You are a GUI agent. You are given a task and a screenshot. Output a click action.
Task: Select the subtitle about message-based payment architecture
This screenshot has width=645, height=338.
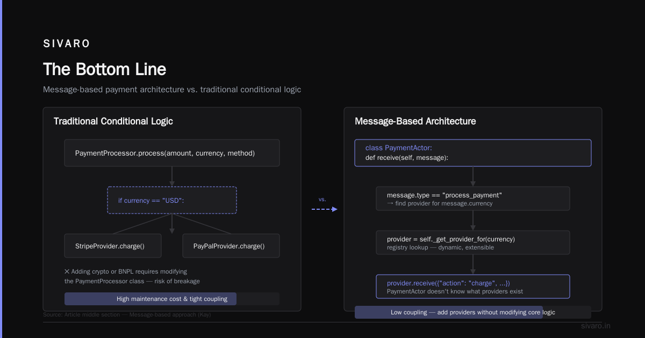(172, 90)
